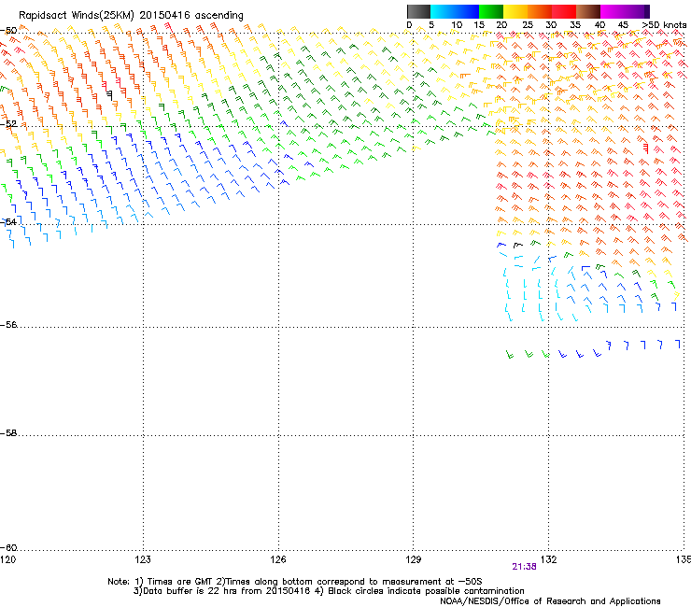Click the red 30-35 knots legend segment
This screenshot has height=607, width=691.
pyautogui.click(x=564, y=11)
